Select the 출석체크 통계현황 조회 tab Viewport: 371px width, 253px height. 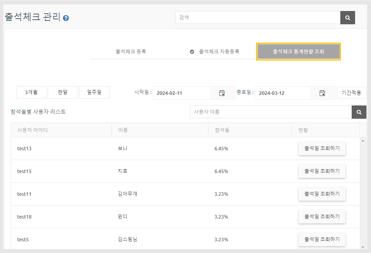click(x=298, y=52)
